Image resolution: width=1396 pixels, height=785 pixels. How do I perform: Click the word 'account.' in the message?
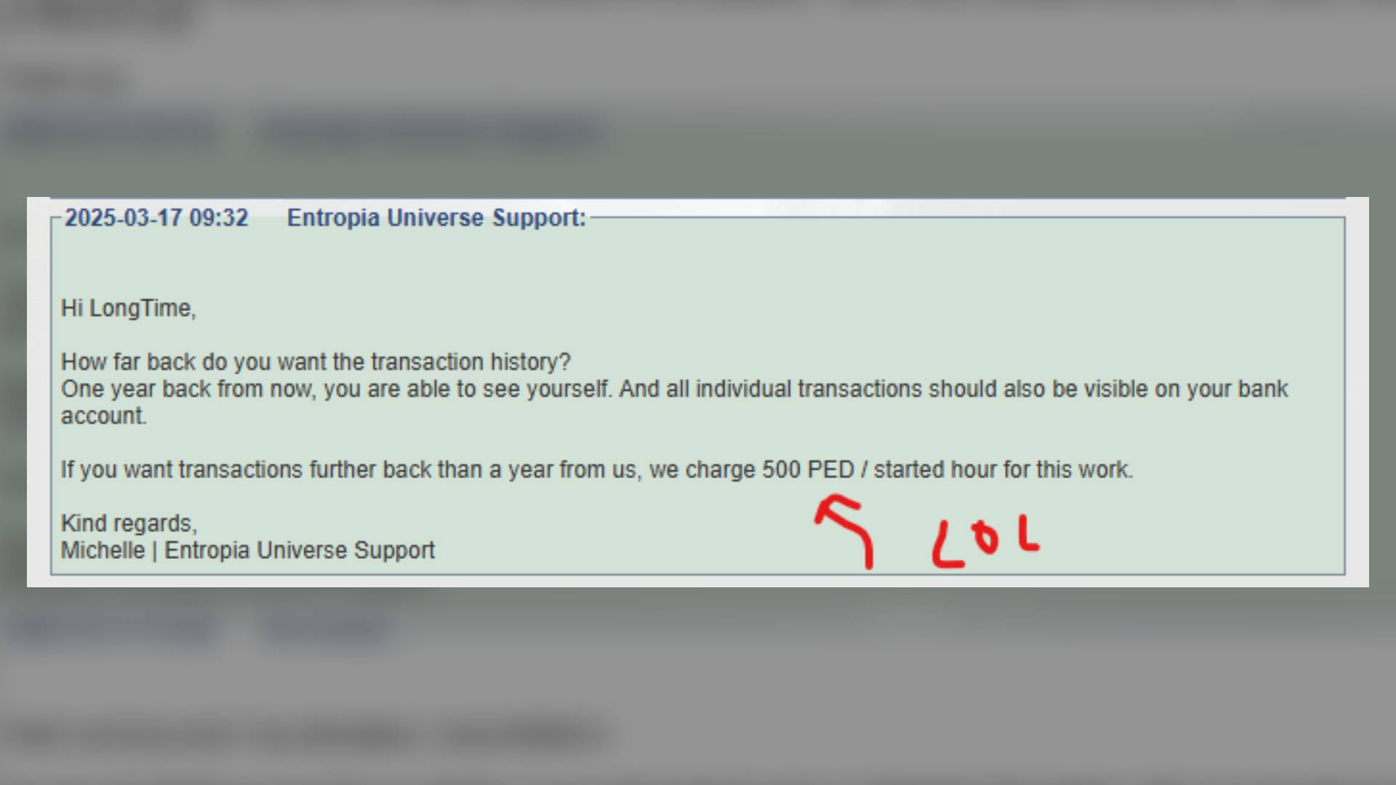(104, 416)
